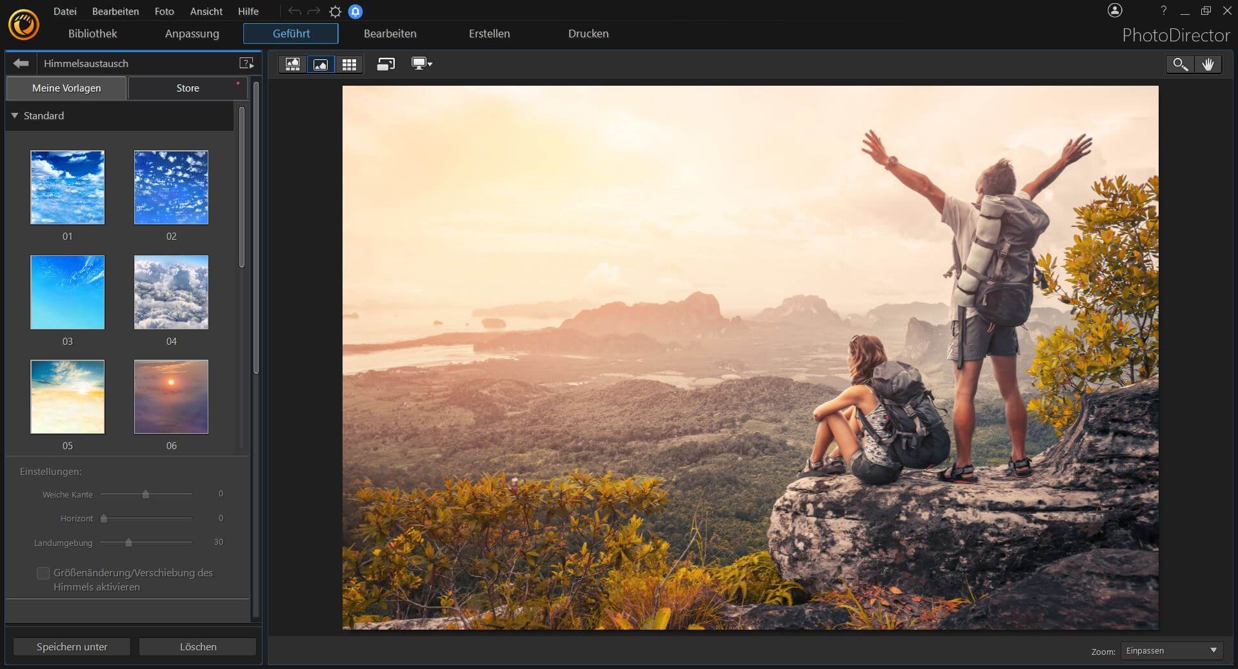Click the Landumgebung slider handle
1238x669 pixels.
click(x=129, y=542)
